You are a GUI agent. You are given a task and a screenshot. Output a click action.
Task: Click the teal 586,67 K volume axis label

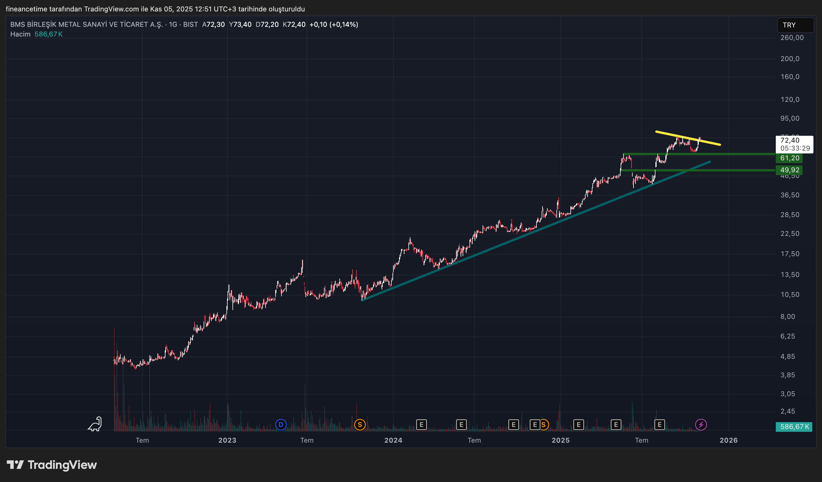(794, 427)
